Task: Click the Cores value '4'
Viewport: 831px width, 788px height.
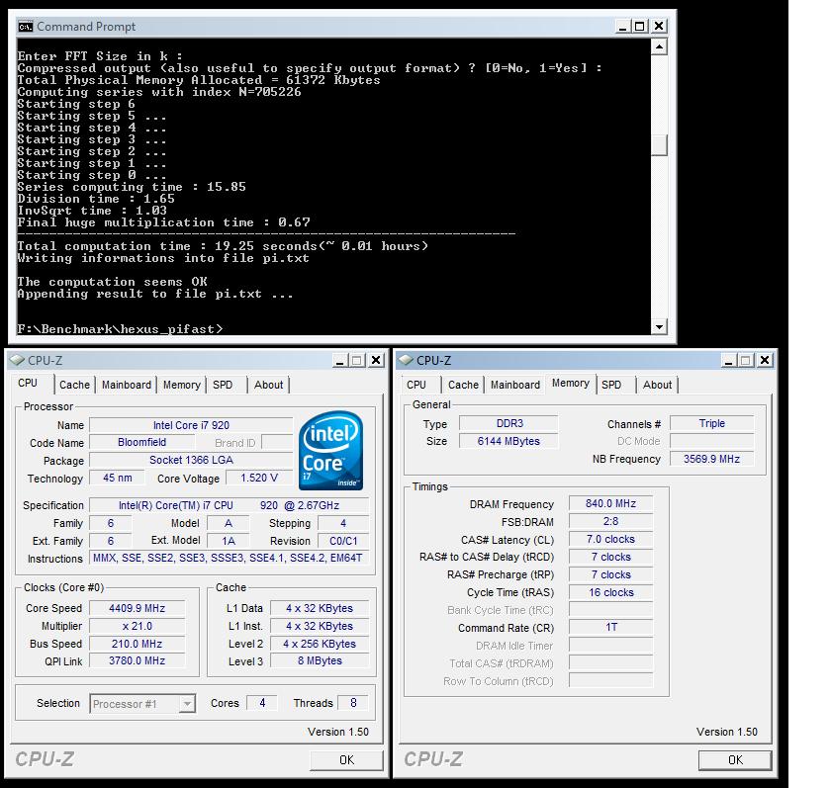Action: pos(262,703)
